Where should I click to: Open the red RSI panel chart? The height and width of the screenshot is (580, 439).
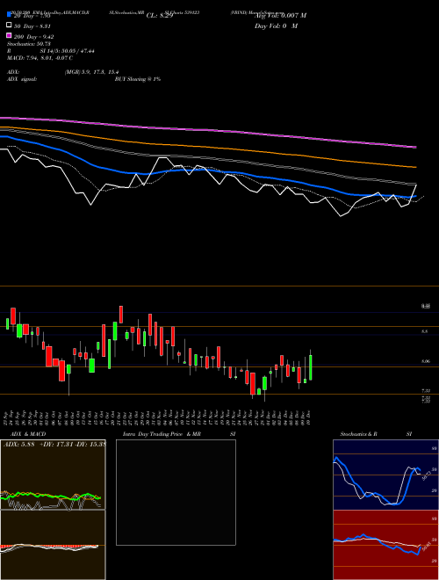tap(385, 545)
